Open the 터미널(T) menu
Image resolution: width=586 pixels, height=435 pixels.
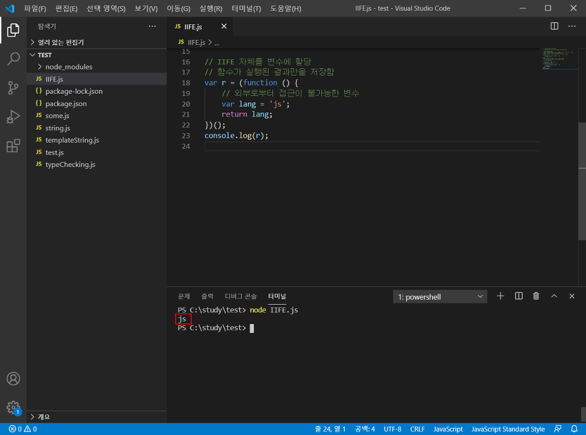246,8
